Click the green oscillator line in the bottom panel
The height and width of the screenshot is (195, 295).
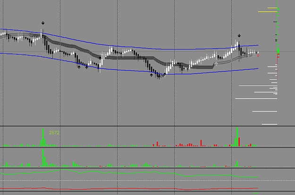pos(129,173)
